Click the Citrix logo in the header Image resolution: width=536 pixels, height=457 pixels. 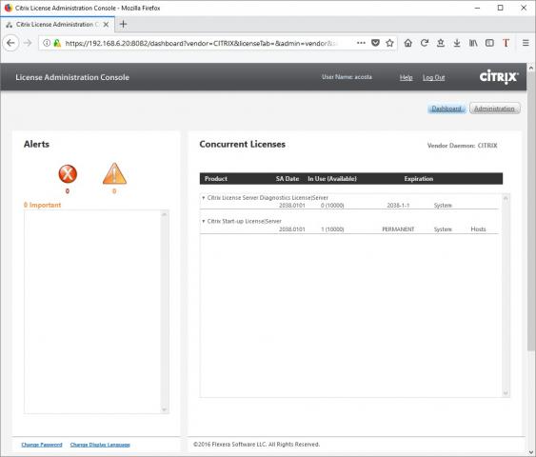click(x=499, y=76)
